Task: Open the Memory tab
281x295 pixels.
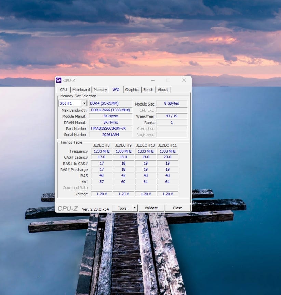Action: point(100,90)
